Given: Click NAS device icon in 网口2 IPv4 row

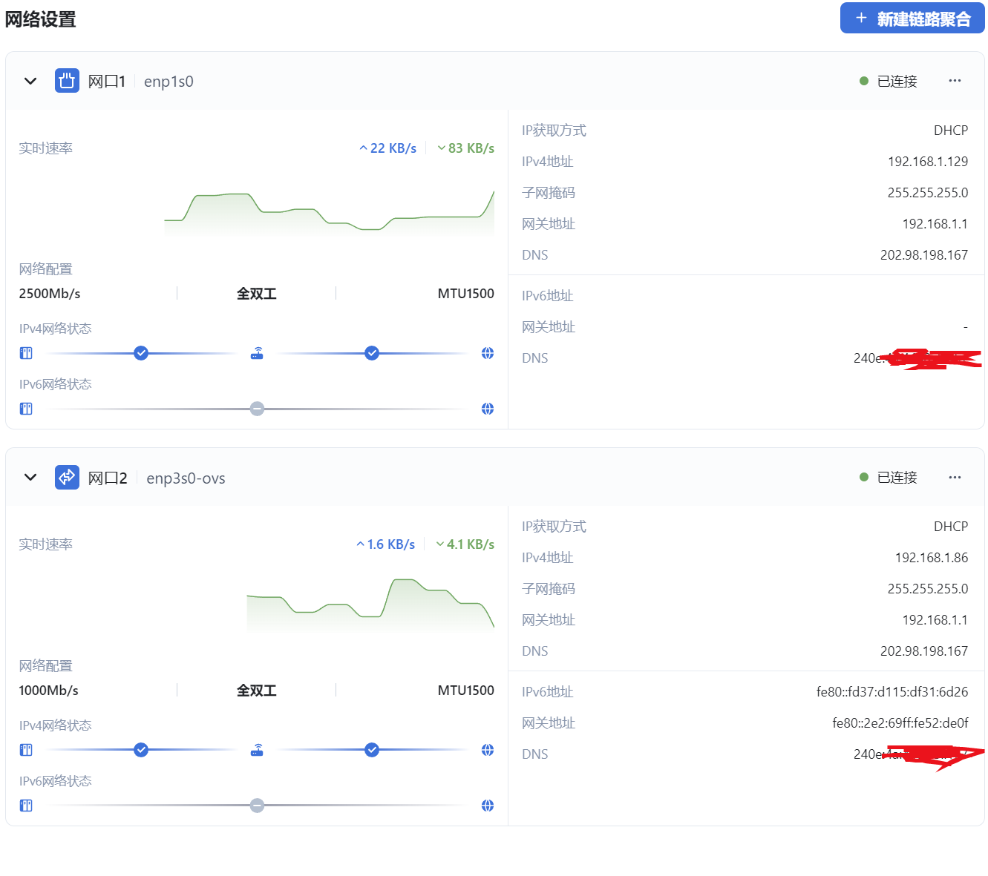Looking at the screenshot, I should click(x=26, y=750).
